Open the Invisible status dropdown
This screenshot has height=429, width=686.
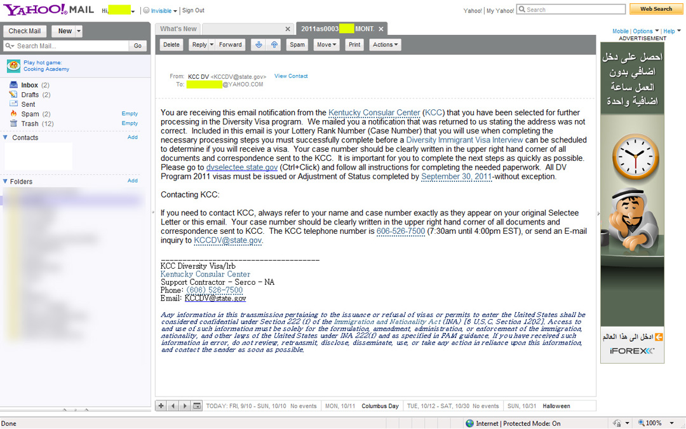coord(175,11)
